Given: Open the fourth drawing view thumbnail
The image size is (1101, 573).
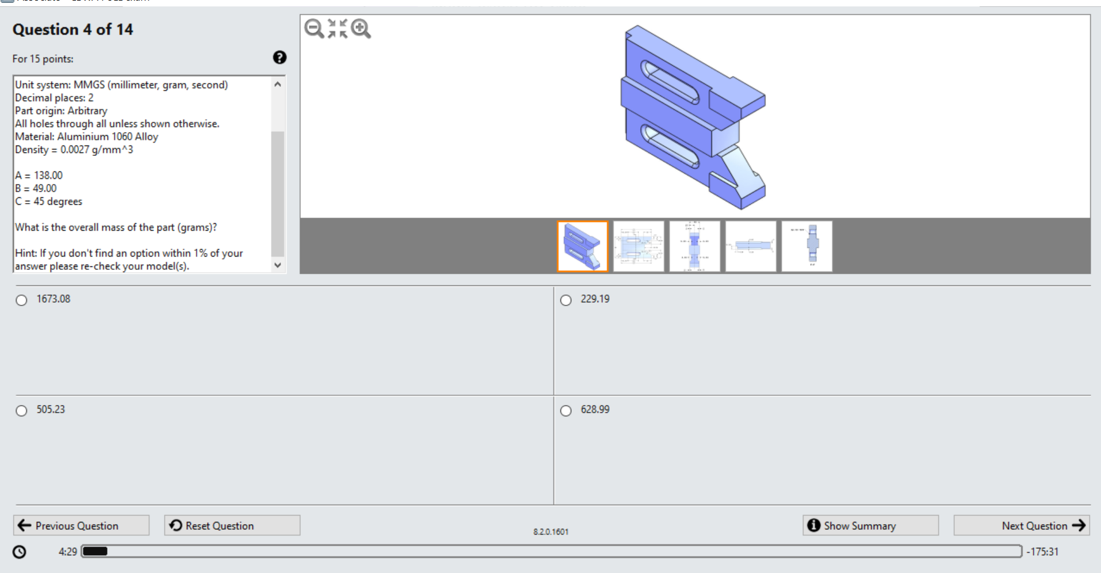Looking at the screenshot, I should tap(751, 246).
